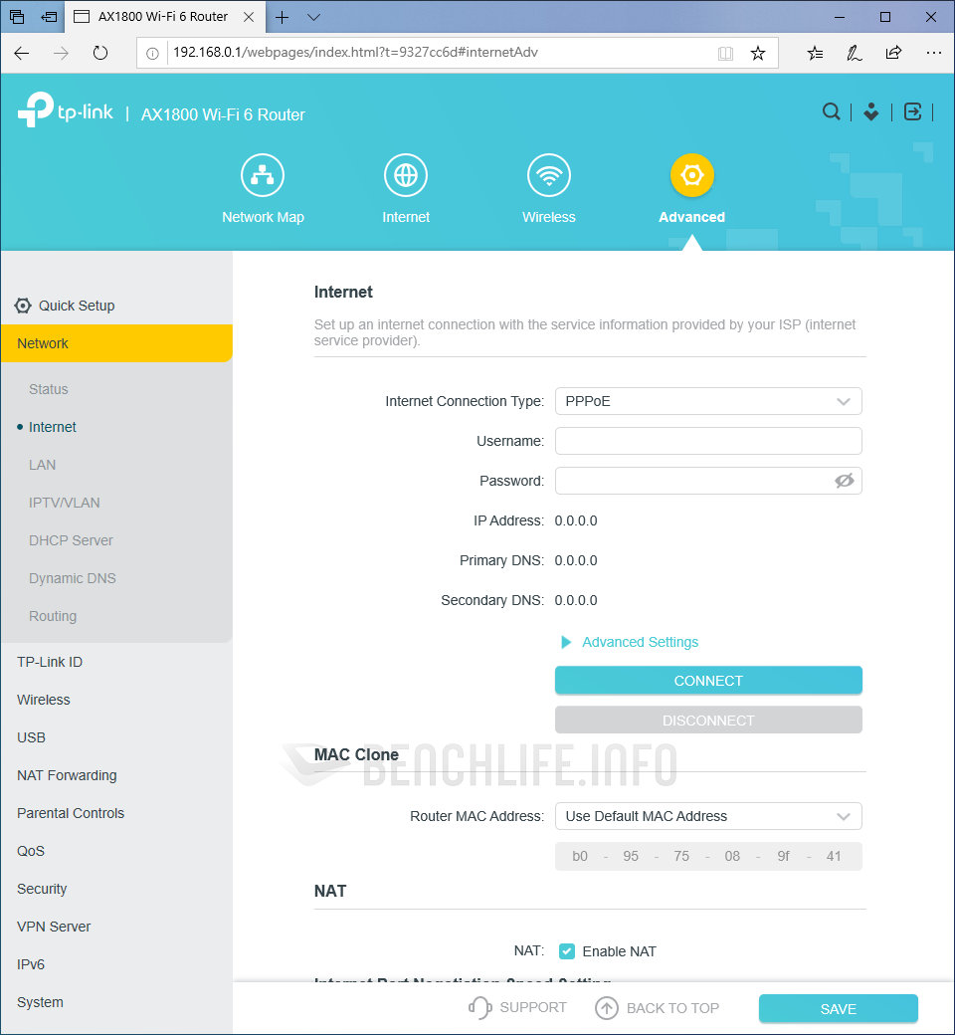
Task: Focus the Username input field
Action: pyautogui.click(x=708, y=441)
